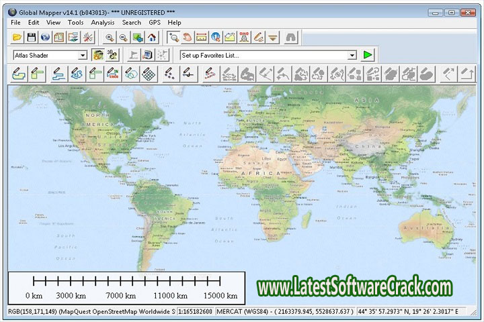The height and width of the screenshot is (322, 484).
Task: Run favorites with green play button
Action: 368,55
